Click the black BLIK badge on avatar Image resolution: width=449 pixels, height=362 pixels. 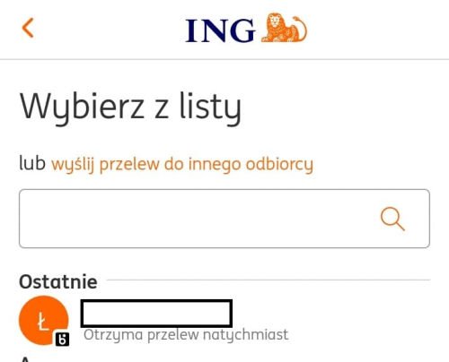click(62, 340)
